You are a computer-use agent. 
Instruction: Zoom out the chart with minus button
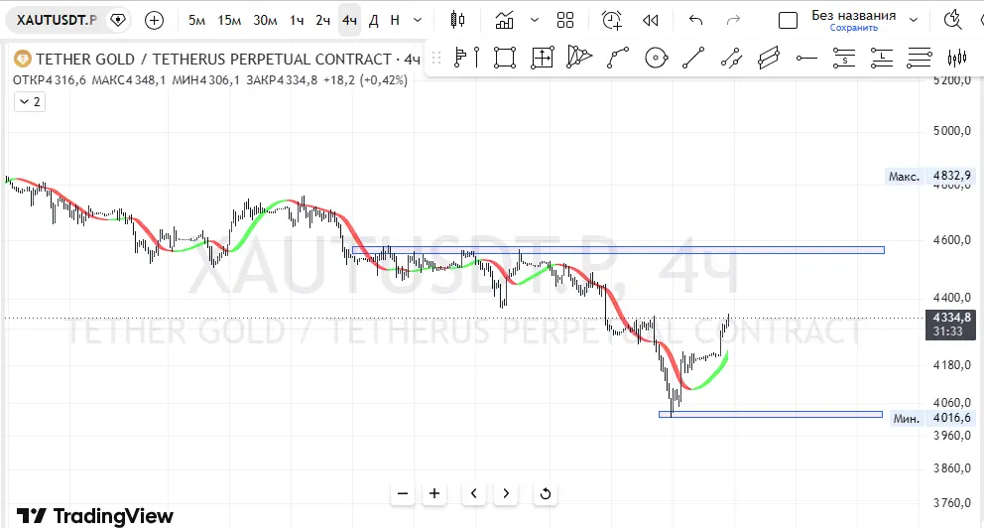pos(403,493)
